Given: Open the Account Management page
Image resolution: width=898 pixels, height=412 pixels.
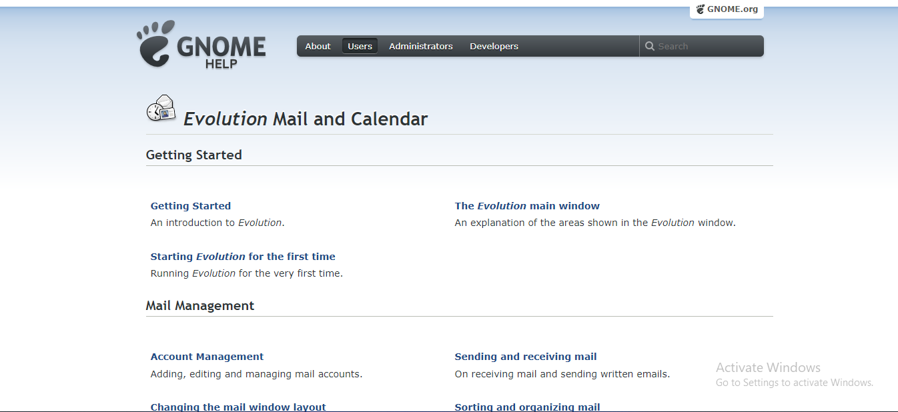Looking at the screenshot, I should 207,356.
